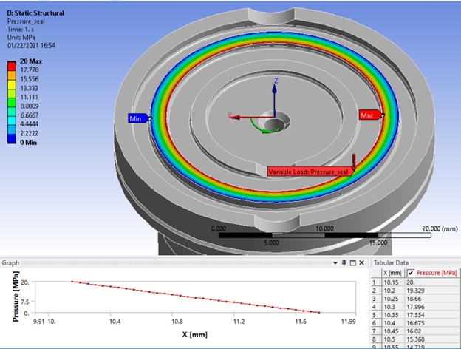The height and width of the screenshot is (349, 461).
Task: Select table cell X value 10.45
Action: [x=392, y=331]
